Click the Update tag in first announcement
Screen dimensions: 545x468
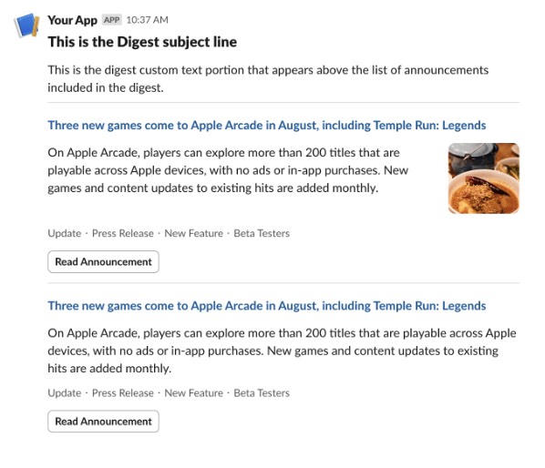[65, 233]
